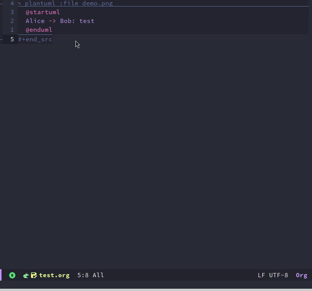The image size is (312, 291).
Task: Click on Bob in the diagram source
Action: click(x=66, y=21)
